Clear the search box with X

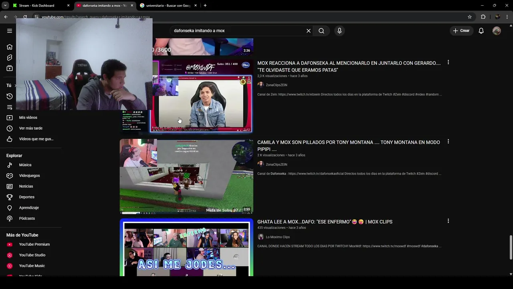pos(309,31)
